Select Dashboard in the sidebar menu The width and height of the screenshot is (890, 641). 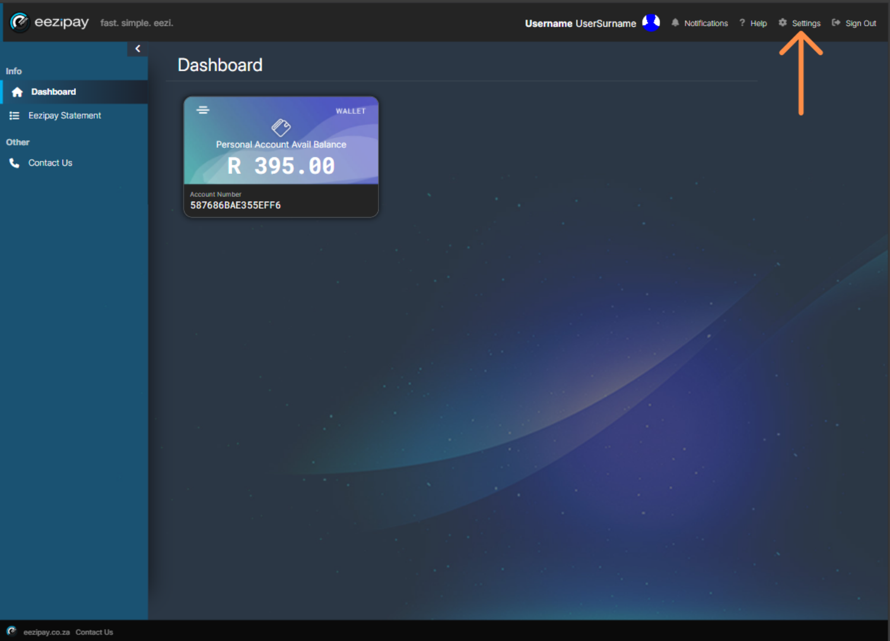(x=53, y=92)
